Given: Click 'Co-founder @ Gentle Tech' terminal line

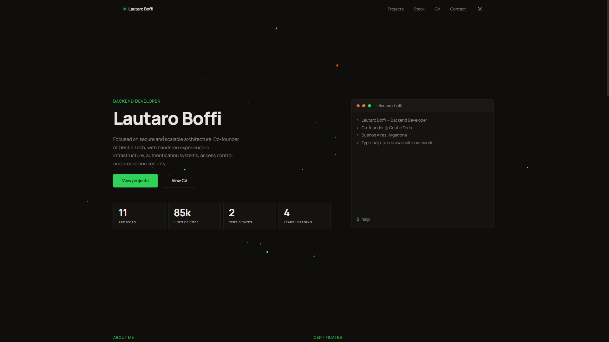Looking at the screenshot, I should [387, 128].
